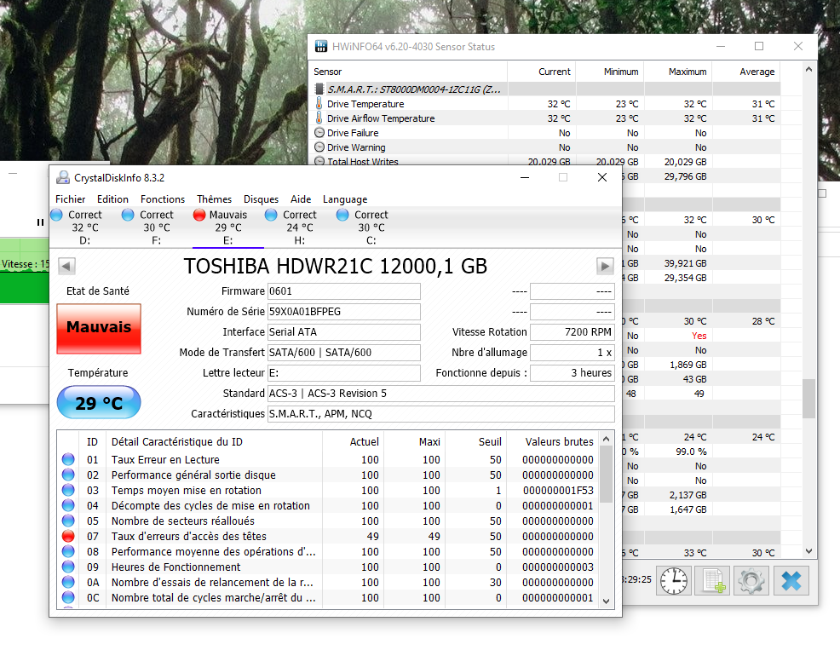Select the Drive Warning row in HWiNFO
The image size is (840, 656).
[x=545, y=147]
